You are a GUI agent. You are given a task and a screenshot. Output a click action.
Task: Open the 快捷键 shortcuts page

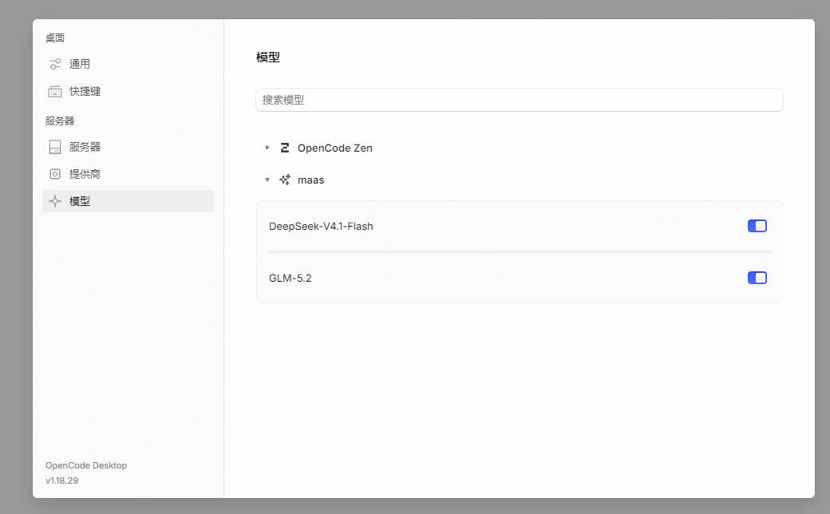(128, 92)
